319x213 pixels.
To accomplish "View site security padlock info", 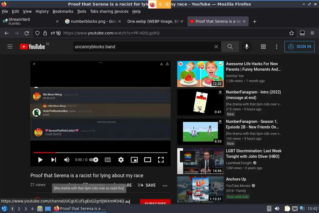I will coord(45,33).
